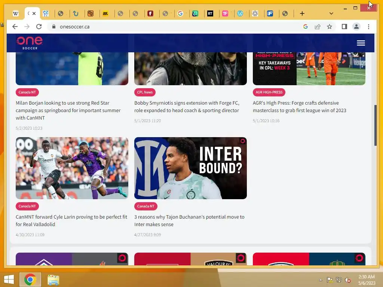
Task: Open the Windows Start menu
Action: click(x=9, y=280)
